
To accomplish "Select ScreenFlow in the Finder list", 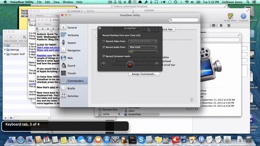I will click(x=134, y=114).
